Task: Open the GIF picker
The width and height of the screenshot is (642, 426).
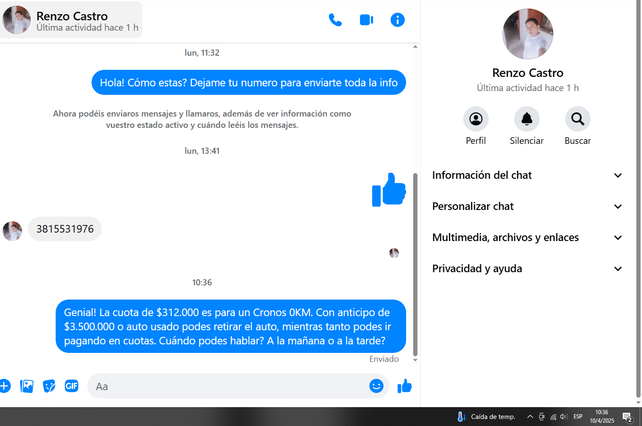Action: coord(71,386)
